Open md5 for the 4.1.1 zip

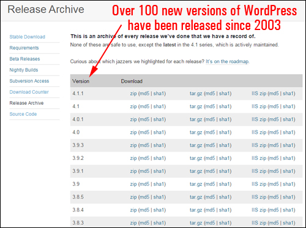tap(144, 94)
